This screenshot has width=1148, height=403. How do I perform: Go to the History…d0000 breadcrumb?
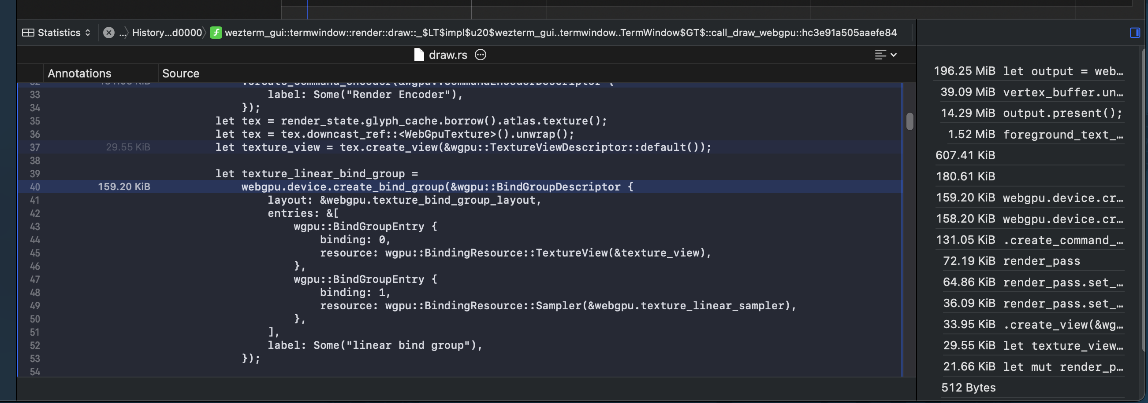pos(167,33)
